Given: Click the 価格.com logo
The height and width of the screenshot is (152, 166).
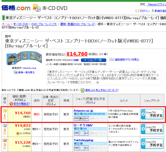Looking at the screenshot, I should [x=16, y=8].
